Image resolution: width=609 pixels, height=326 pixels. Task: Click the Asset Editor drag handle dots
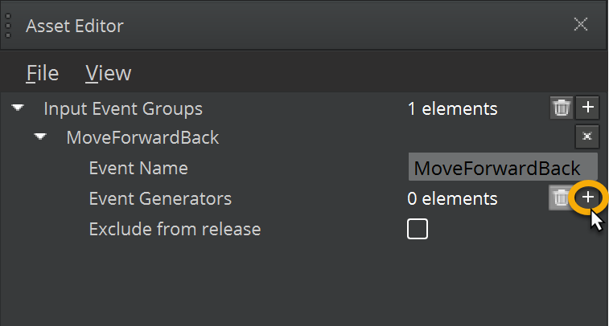[8, 24]
